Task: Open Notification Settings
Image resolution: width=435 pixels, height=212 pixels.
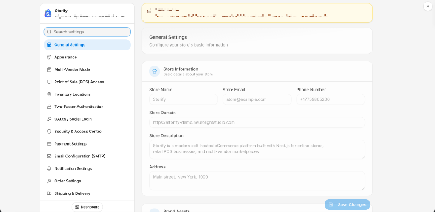Action: click(x=87, y=168)
